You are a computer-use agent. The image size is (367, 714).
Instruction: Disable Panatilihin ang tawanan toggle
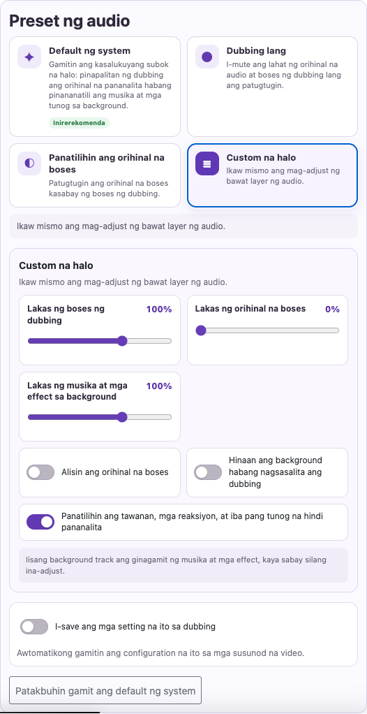[40, 522]
